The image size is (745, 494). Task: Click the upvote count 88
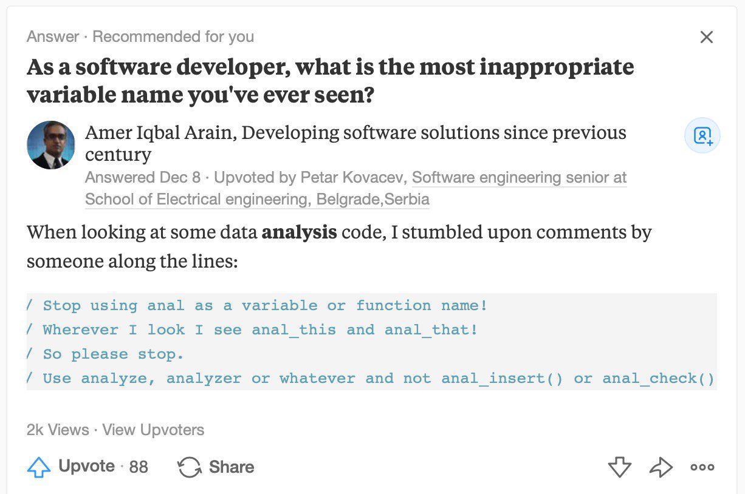139,467
